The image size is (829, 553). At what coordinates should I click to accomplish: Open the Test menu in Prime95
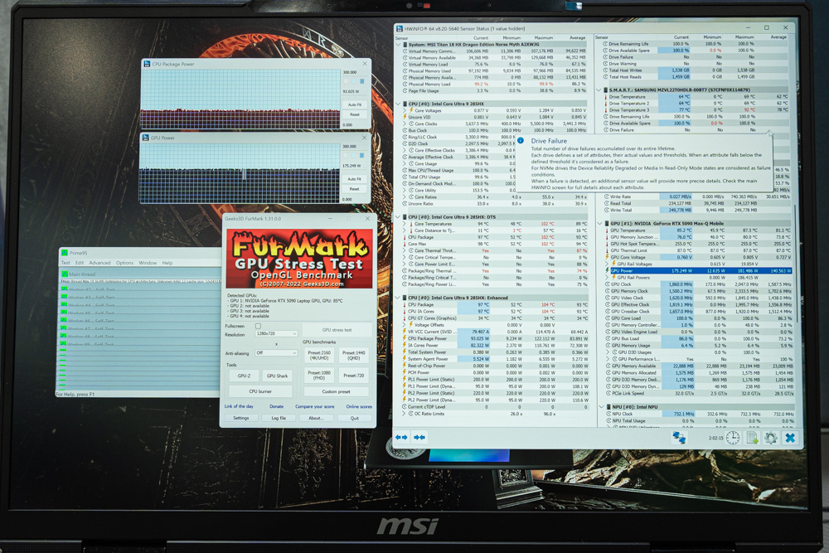pos(65,263)
